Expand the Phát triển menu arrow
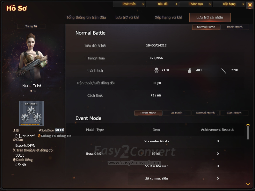 (x=143, y=4)
